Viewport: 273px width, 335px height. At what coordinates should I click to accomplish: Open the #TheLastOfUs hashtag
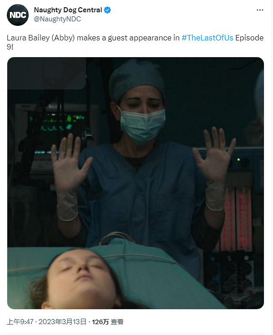click(207, 38)
